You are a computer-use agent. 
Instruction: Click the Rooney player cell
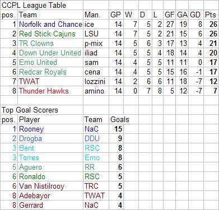(50, 129)
